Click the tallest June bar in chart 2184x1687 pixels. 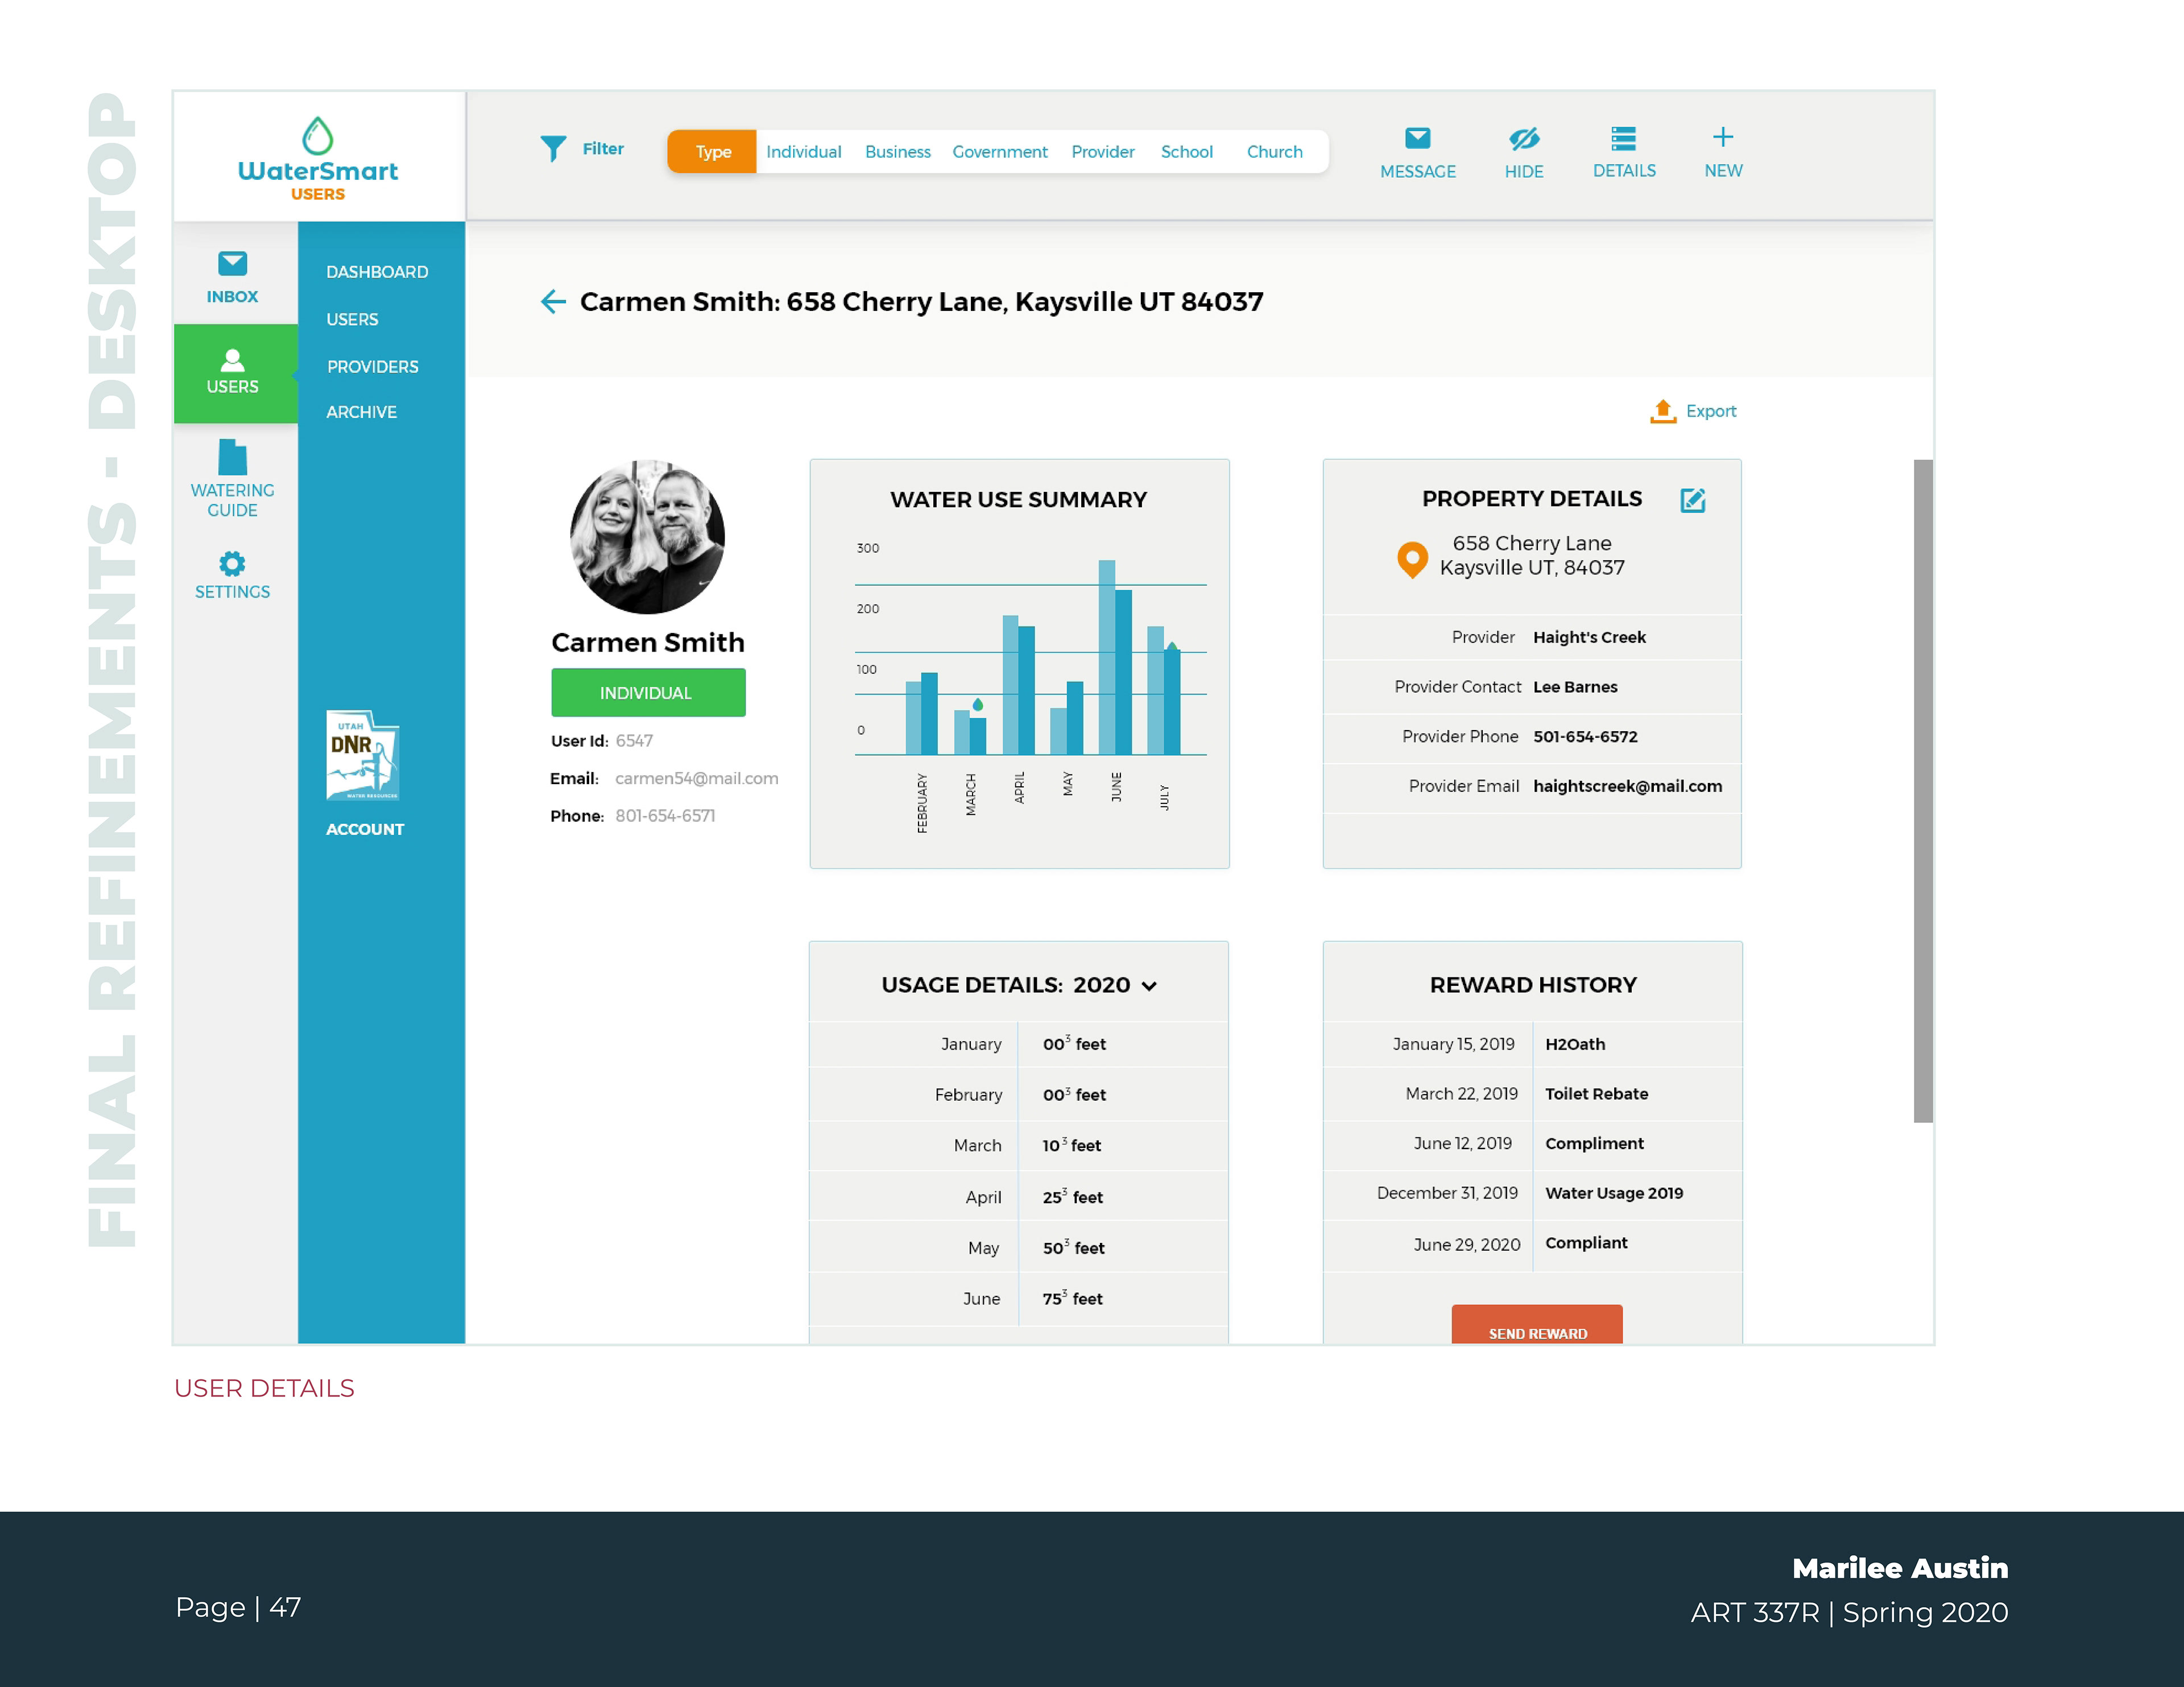[x=1106, y=657]
